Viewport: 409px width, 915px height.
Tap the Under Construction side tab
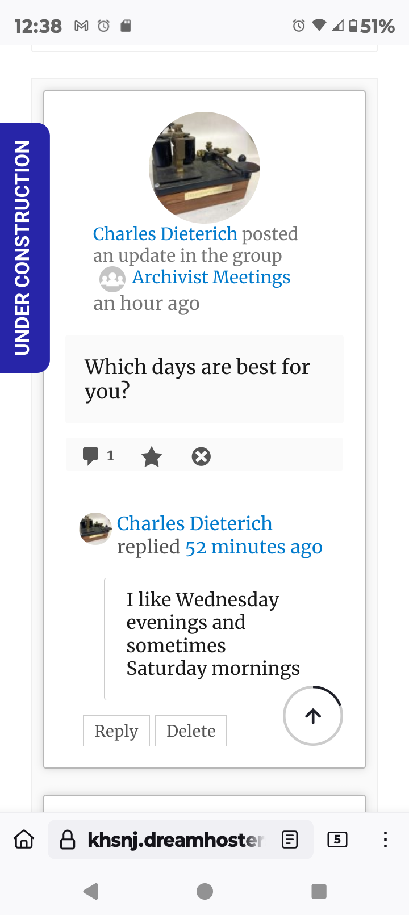(x=23, y=247)
